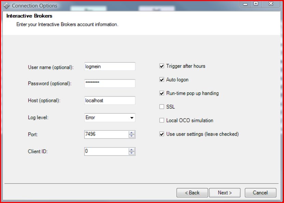Click the 'Log level:' label
This screenshot has width=284, height=203.
[x=38, y=117]
